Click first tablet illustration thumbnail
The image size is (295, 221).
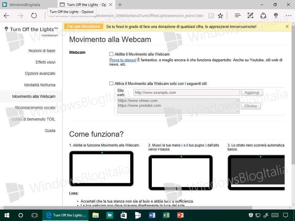pos(101,169)
